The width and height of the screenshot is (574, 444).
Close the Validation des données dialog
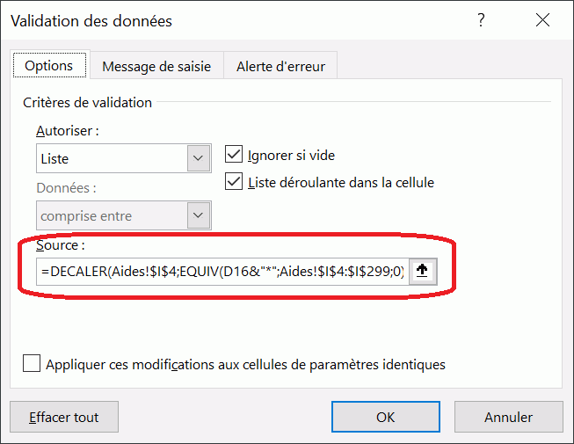(538, 20)
